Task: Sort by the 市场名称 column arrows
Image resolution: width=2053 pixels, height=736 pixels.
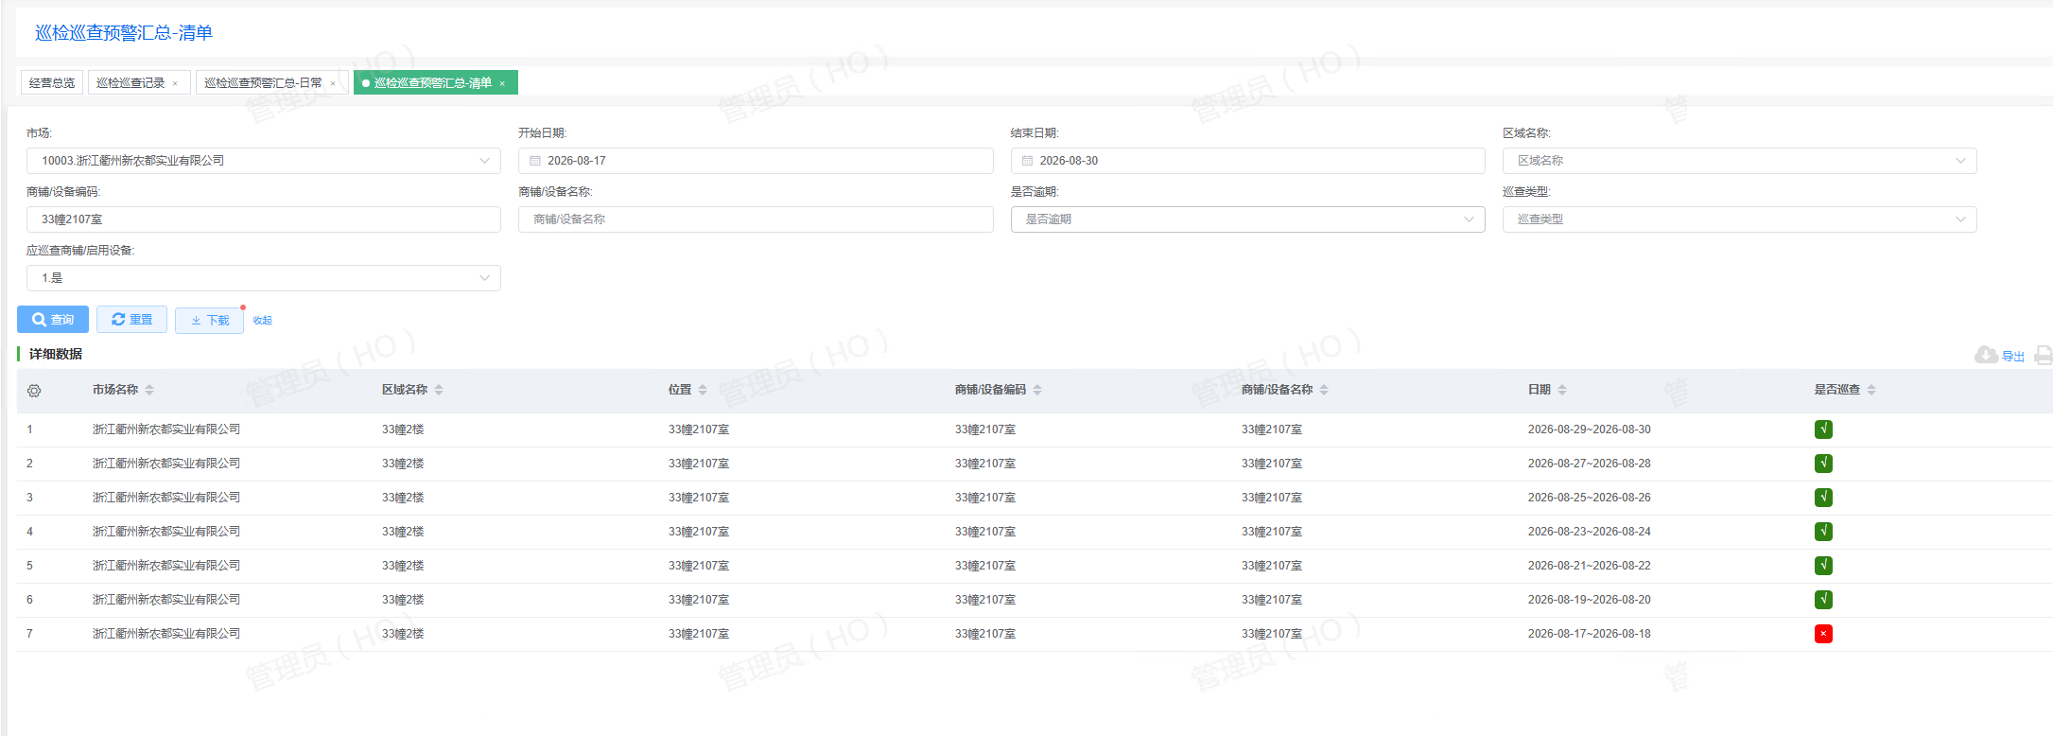Action: click(149, 390)
